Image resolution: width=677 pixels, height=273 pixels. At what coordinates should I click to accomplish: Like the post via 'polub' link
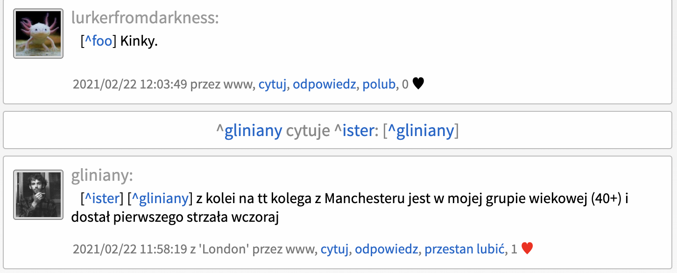coord(379,85)
